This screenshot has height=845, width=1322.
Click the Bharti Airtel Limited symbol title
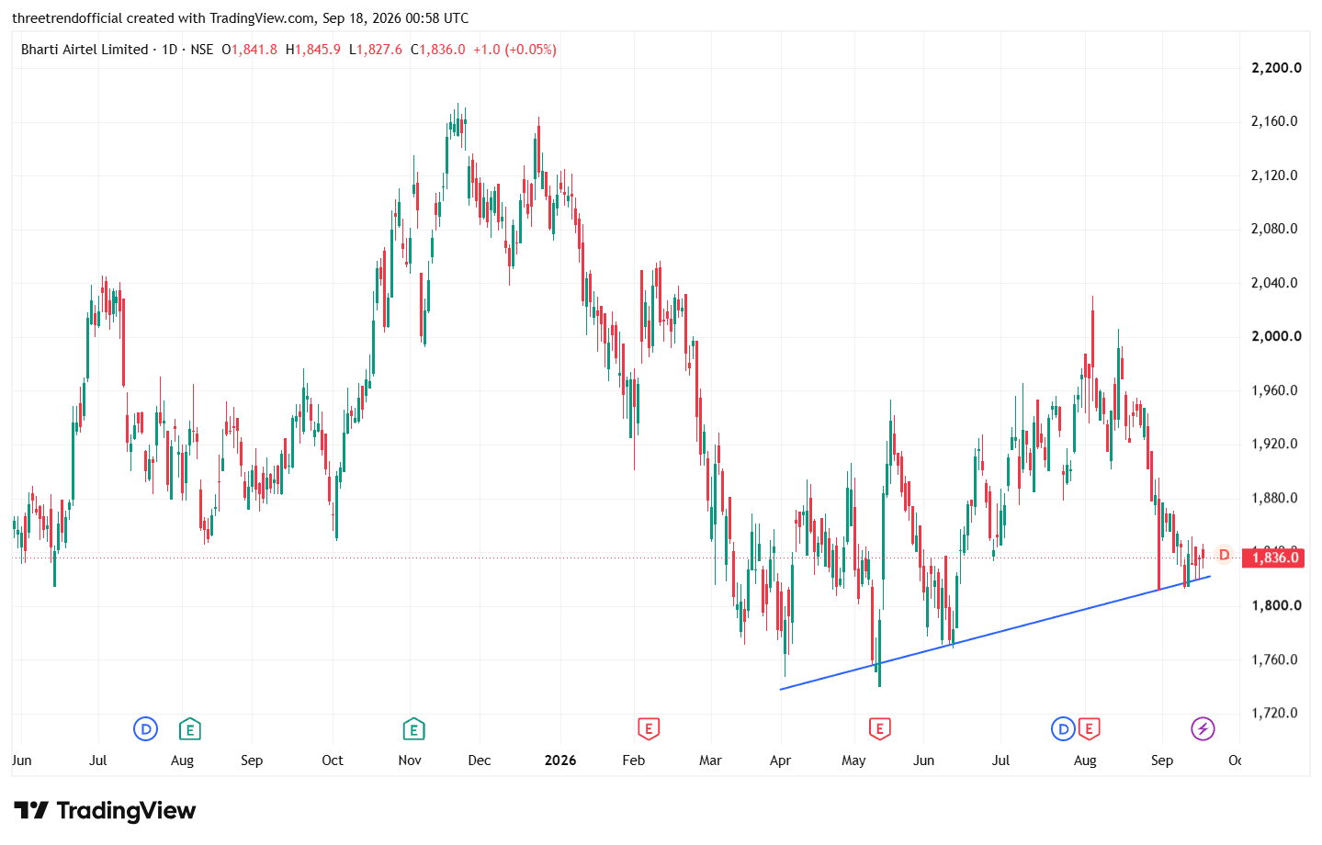[85, 50]
